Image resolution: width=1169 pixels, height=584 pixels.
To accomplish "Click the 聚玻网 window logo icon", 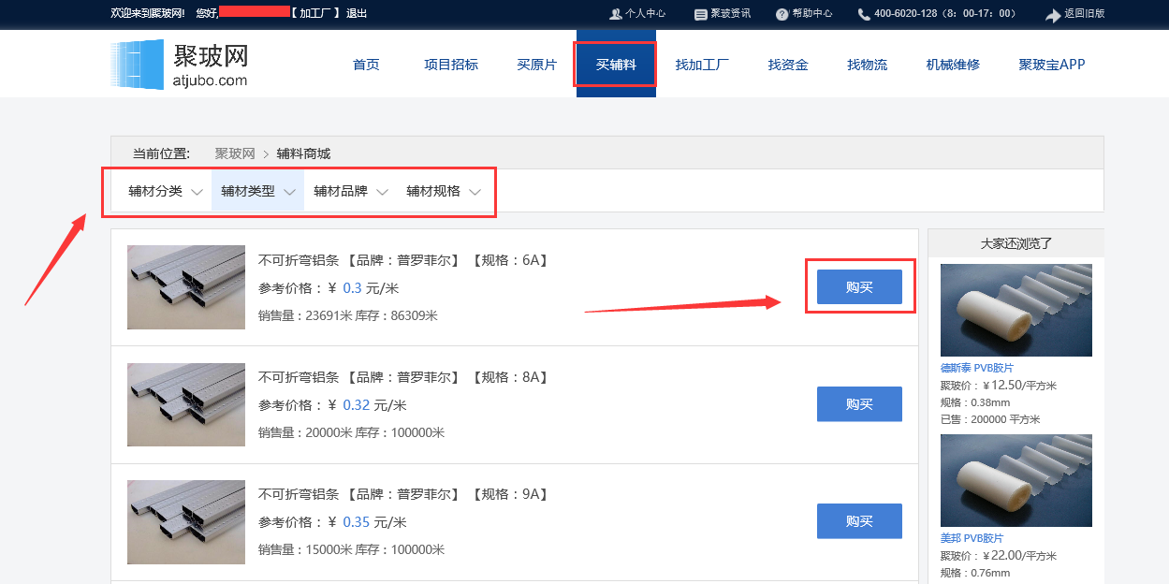I will tap(137, 65).
